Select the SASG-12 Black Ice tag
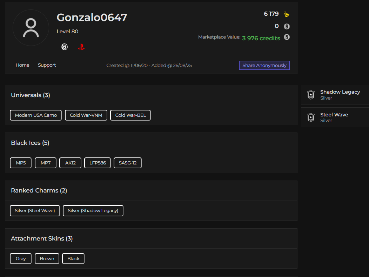The width and height of the screenshot is (369, 277). click(x=128, y=163)
